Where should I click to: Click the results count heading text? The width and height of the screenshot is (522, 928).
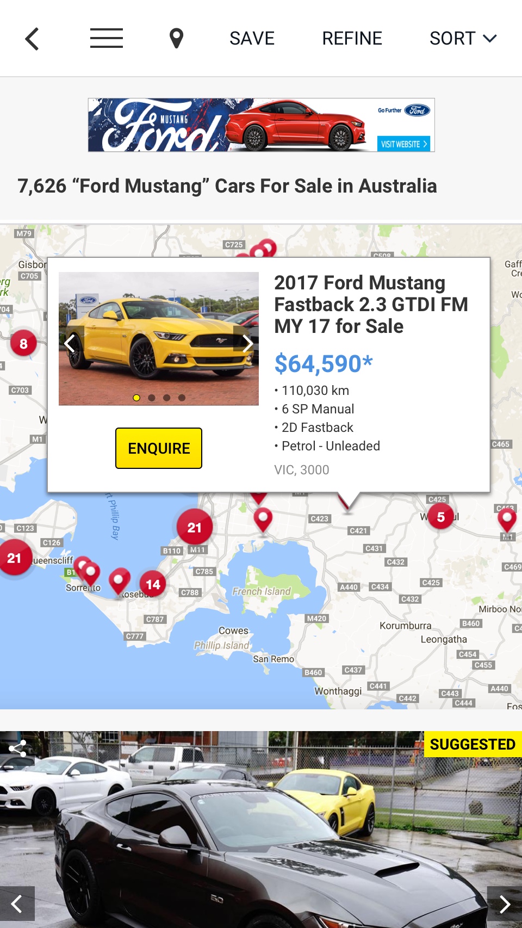point(227,186)
